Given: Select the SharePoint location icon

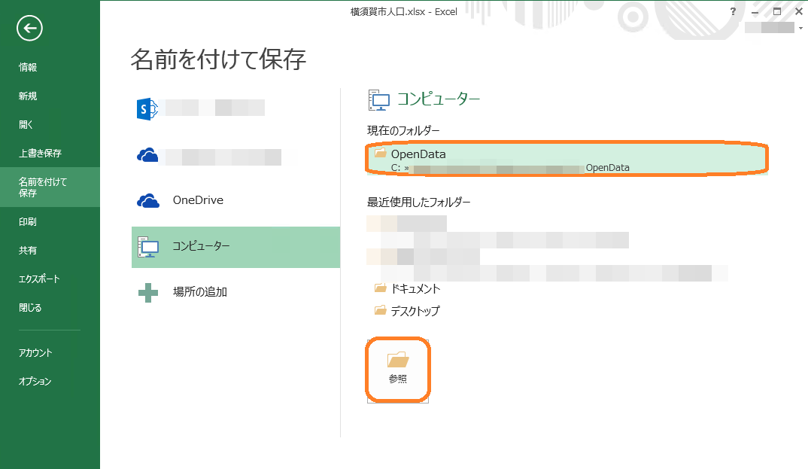Looking at the screenshot, I should (x=147, y=108).
